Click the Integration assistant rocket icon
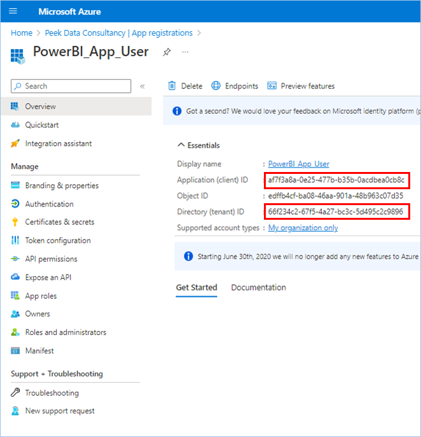Viewport: 421px width, 437px height. (15, 143)
